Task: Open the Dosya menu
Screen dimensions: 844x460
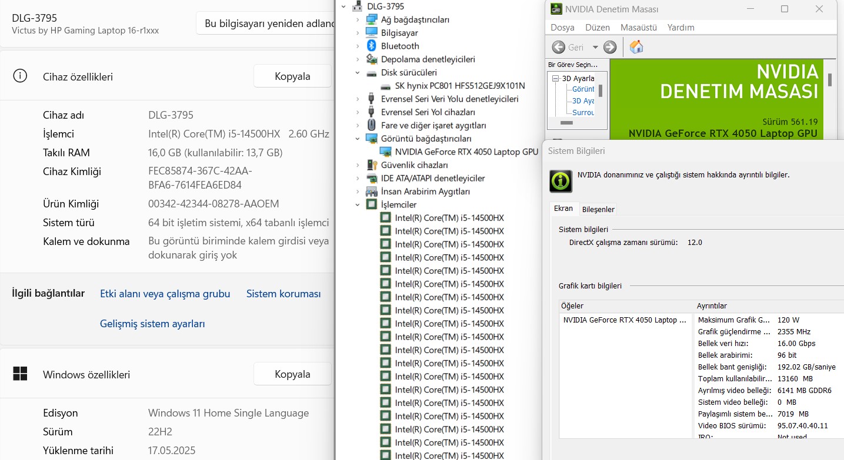Action: [562, 28]
